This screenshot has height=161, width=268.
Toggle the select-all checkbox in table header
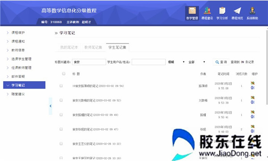63,74
